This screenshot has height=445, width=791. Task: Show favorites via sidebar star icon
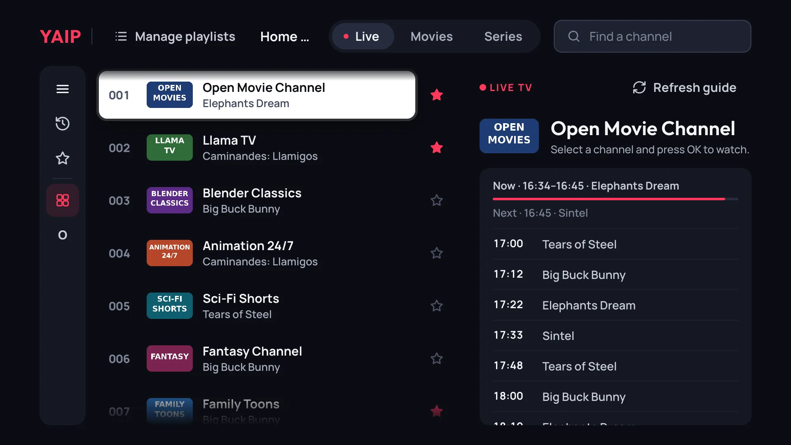(63, 158)
